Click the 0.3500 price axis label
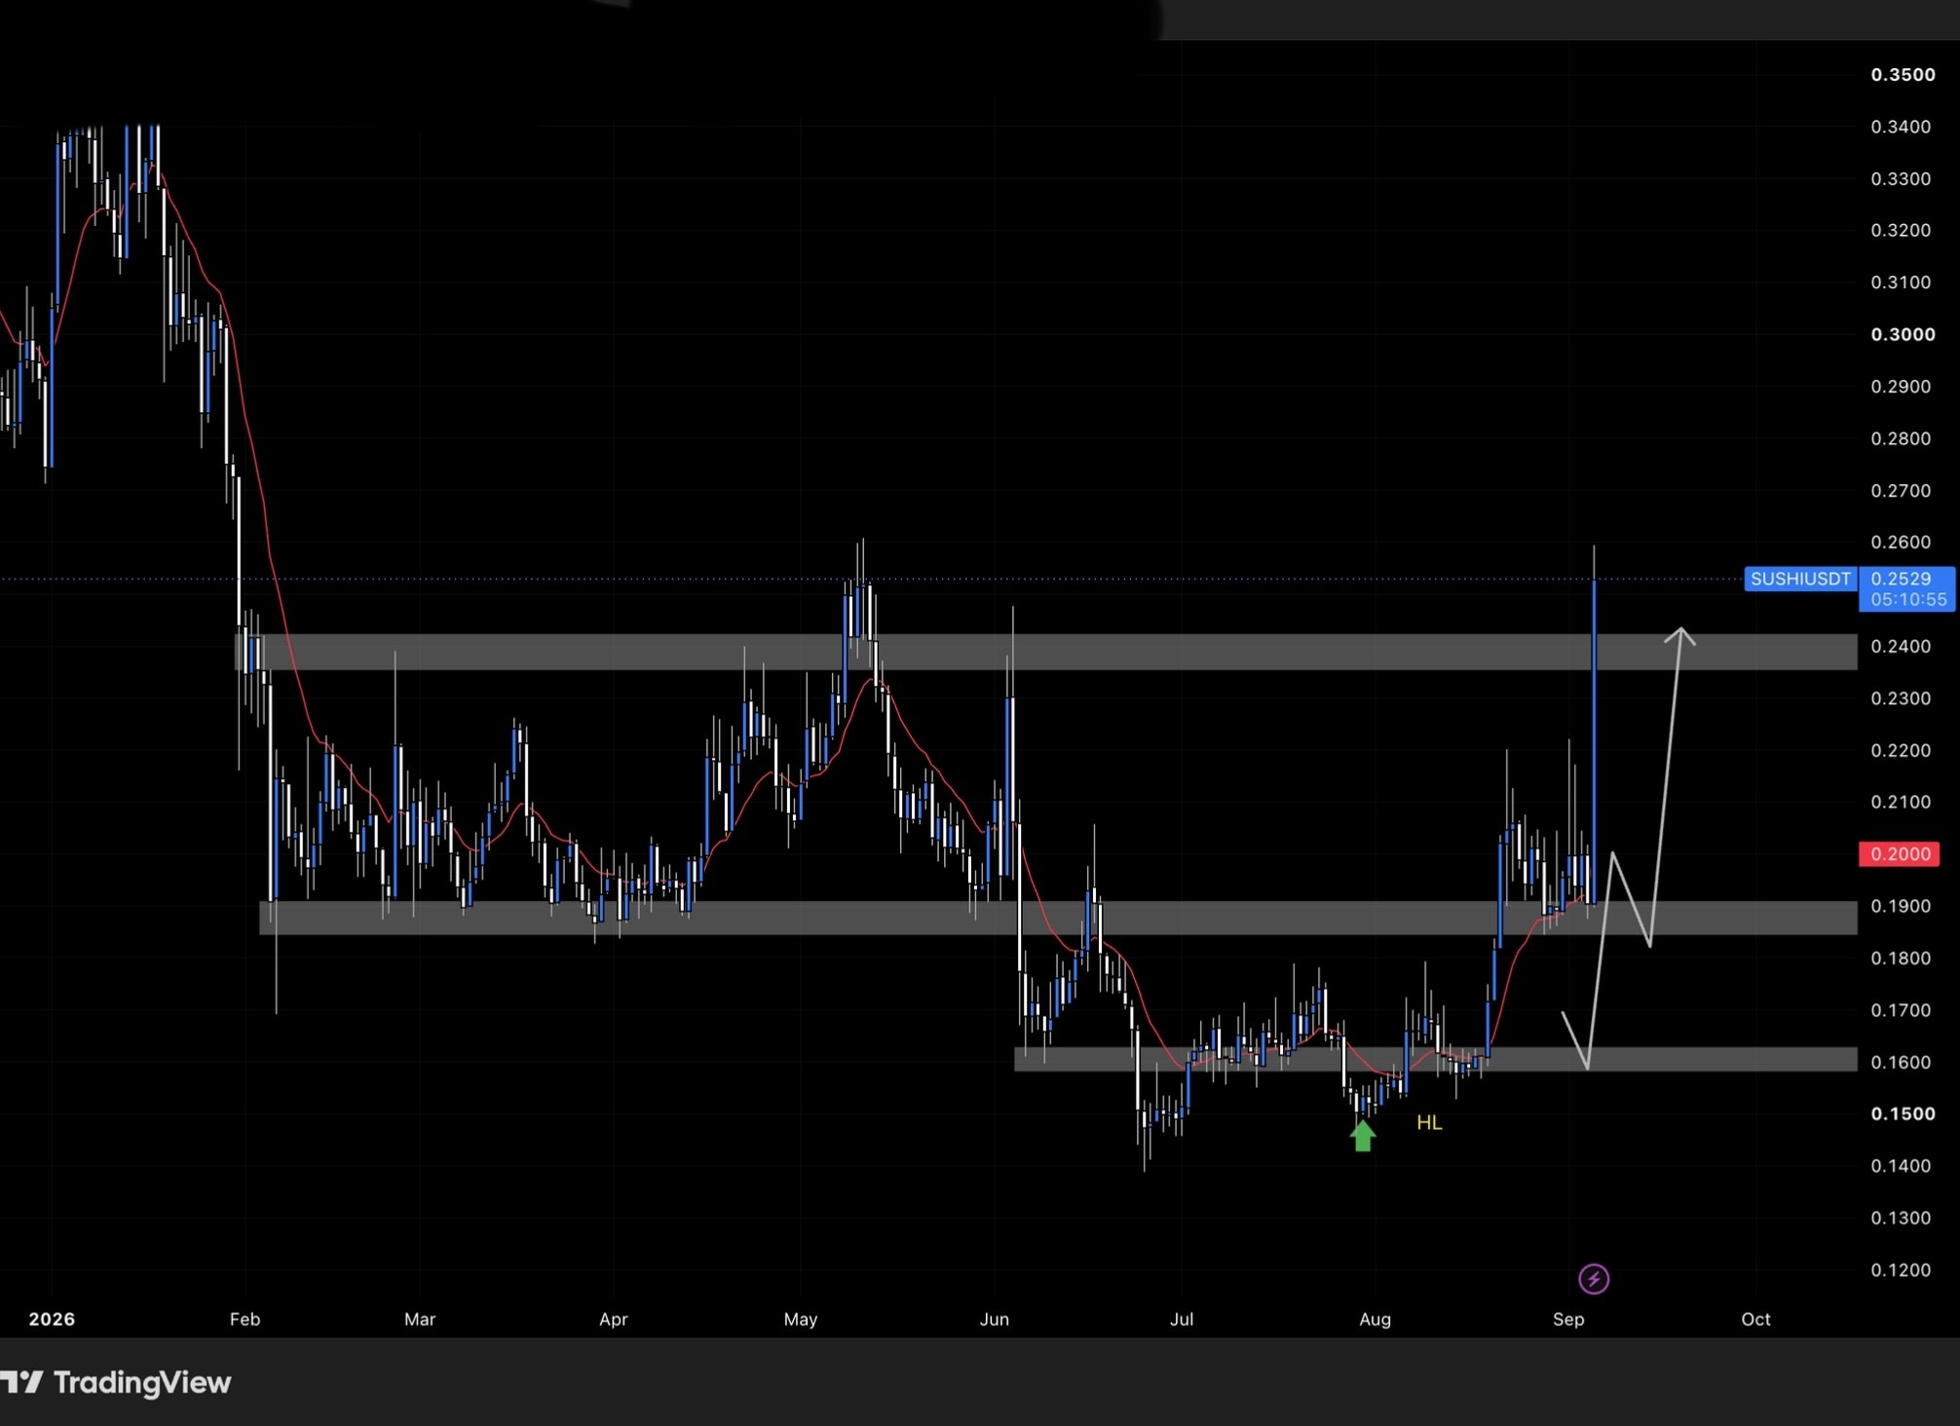1960x1426 pixels. point(1903,75)
